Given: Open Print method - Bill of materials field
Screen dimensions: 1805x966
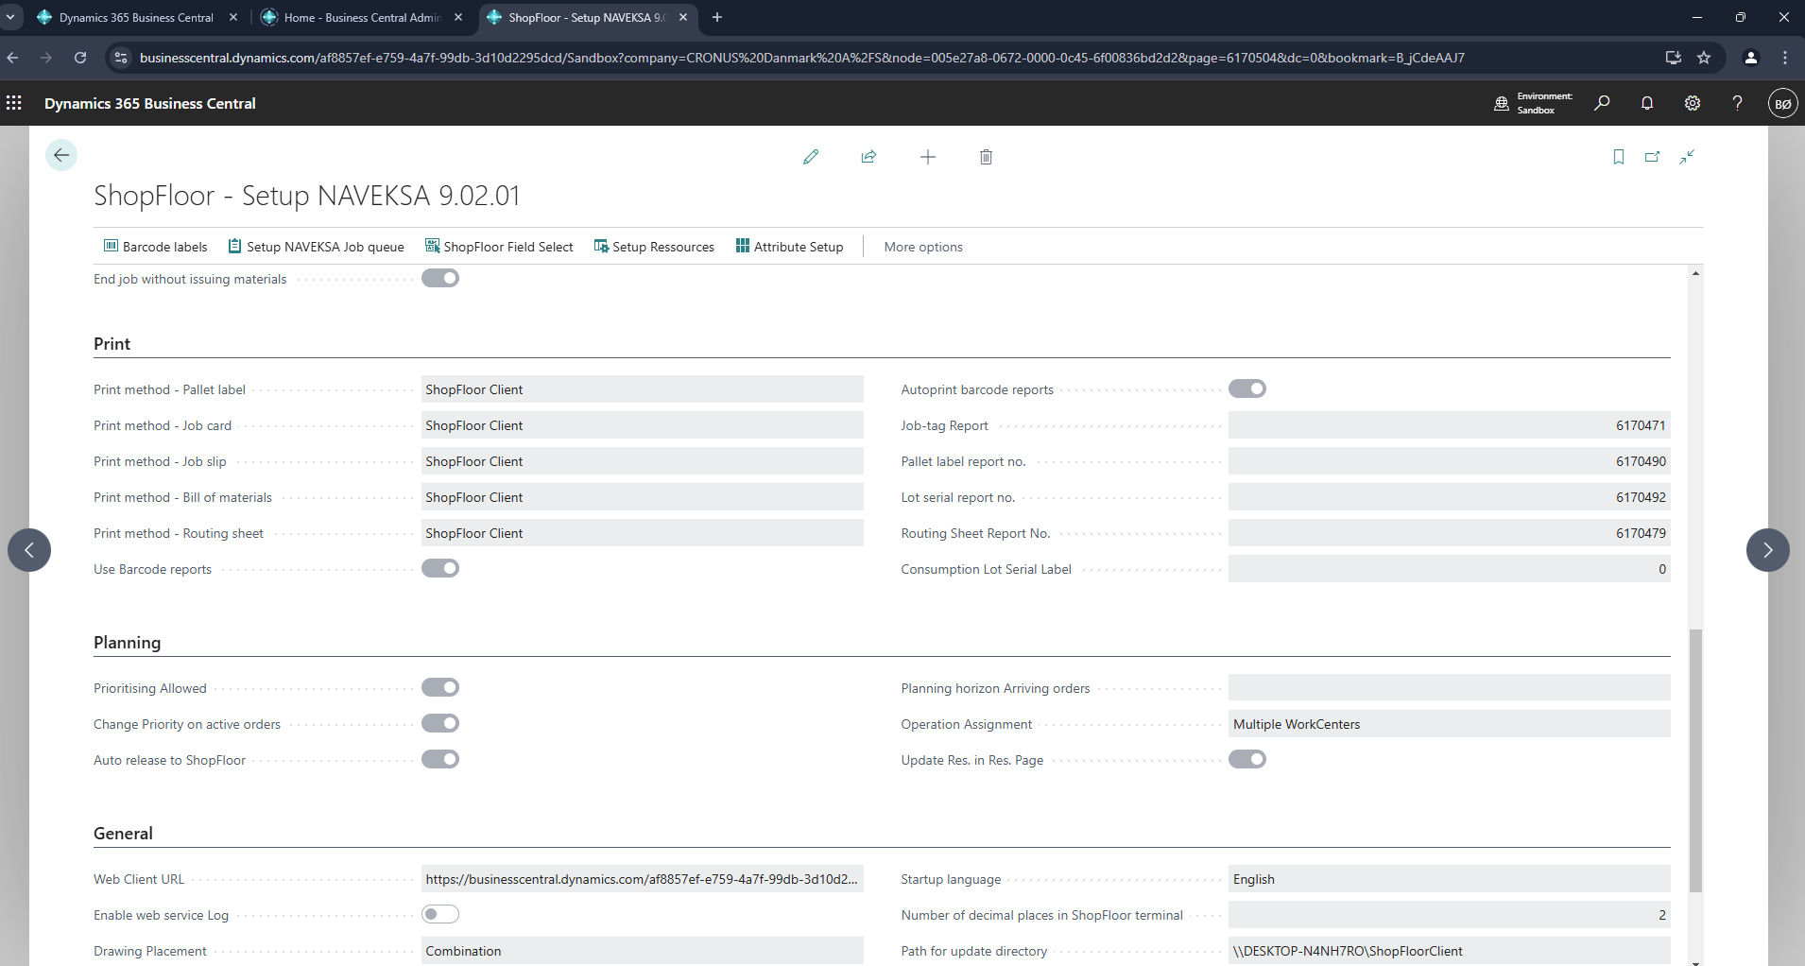Looking at the screenshot, I should 643,497.
